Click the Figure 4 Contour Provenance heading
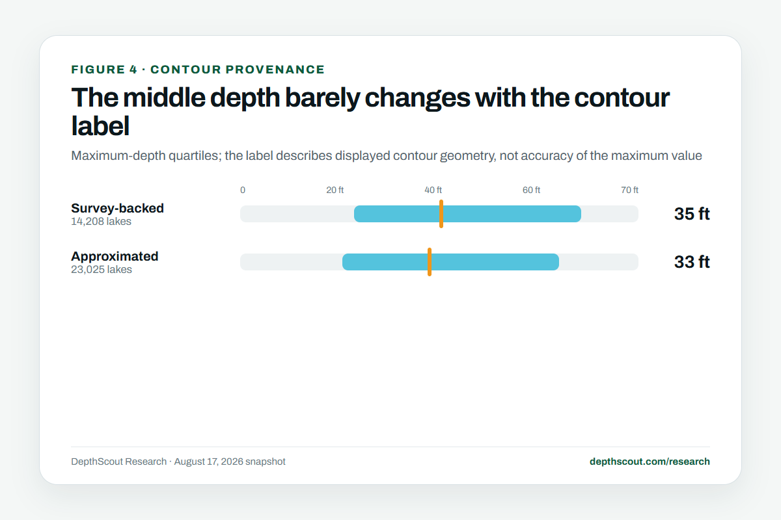The height and width of the screenshot is (520, 781). click(x=198, y=70)
